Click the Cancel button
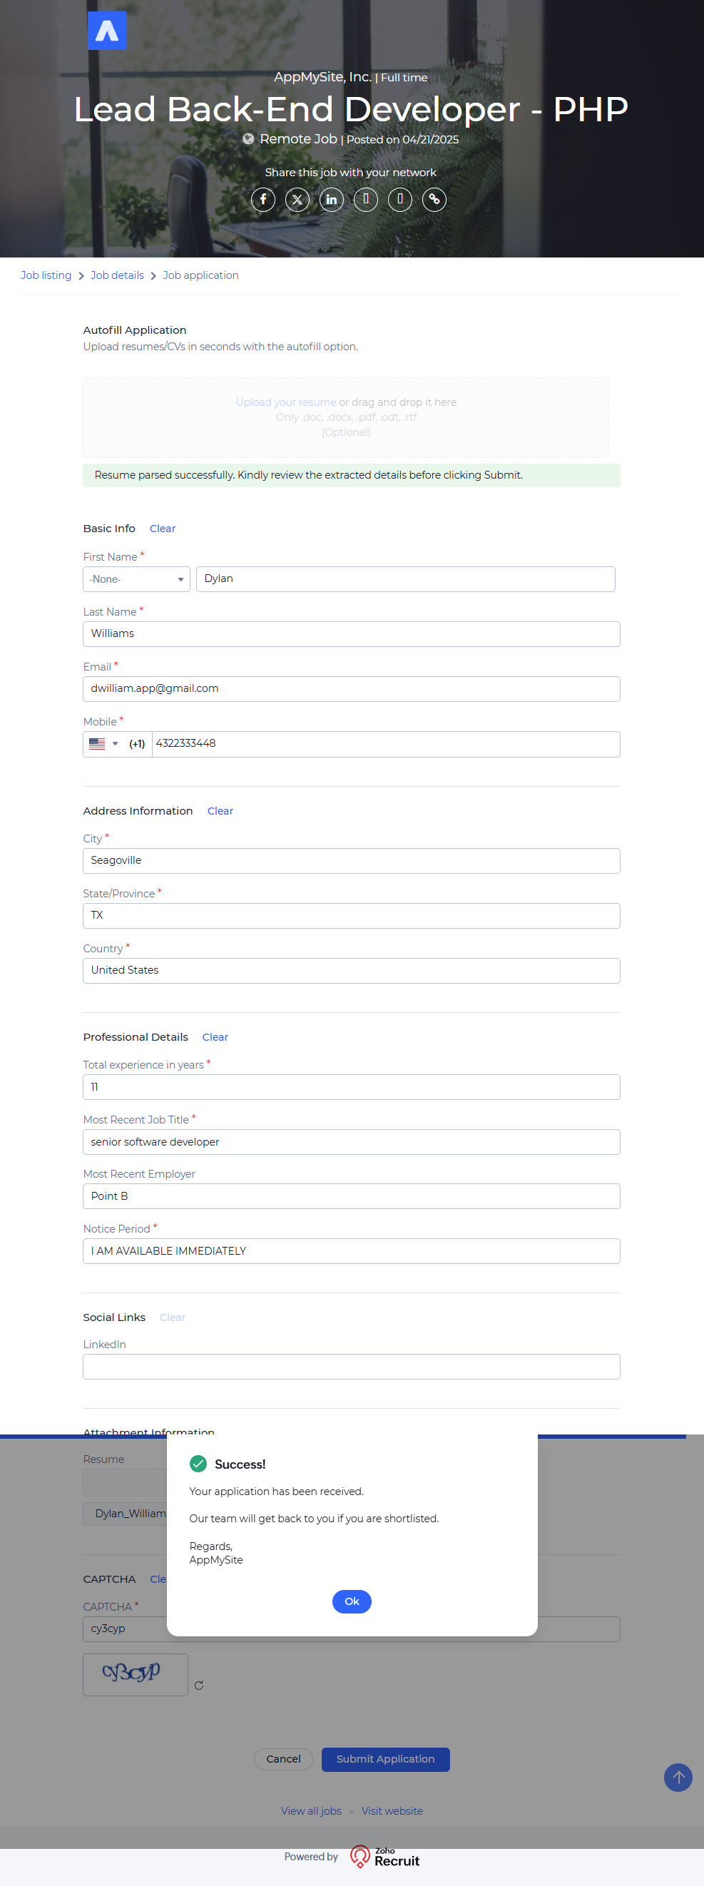This screenshot has width=704, height=1886. pos(283,1758)
